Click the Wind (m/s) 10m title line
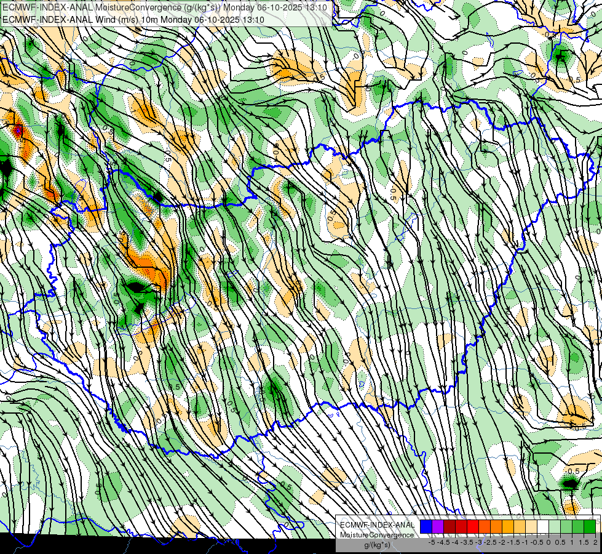Image resolution: width=602 pixels, height=554 pixels. tap(133, 20)
